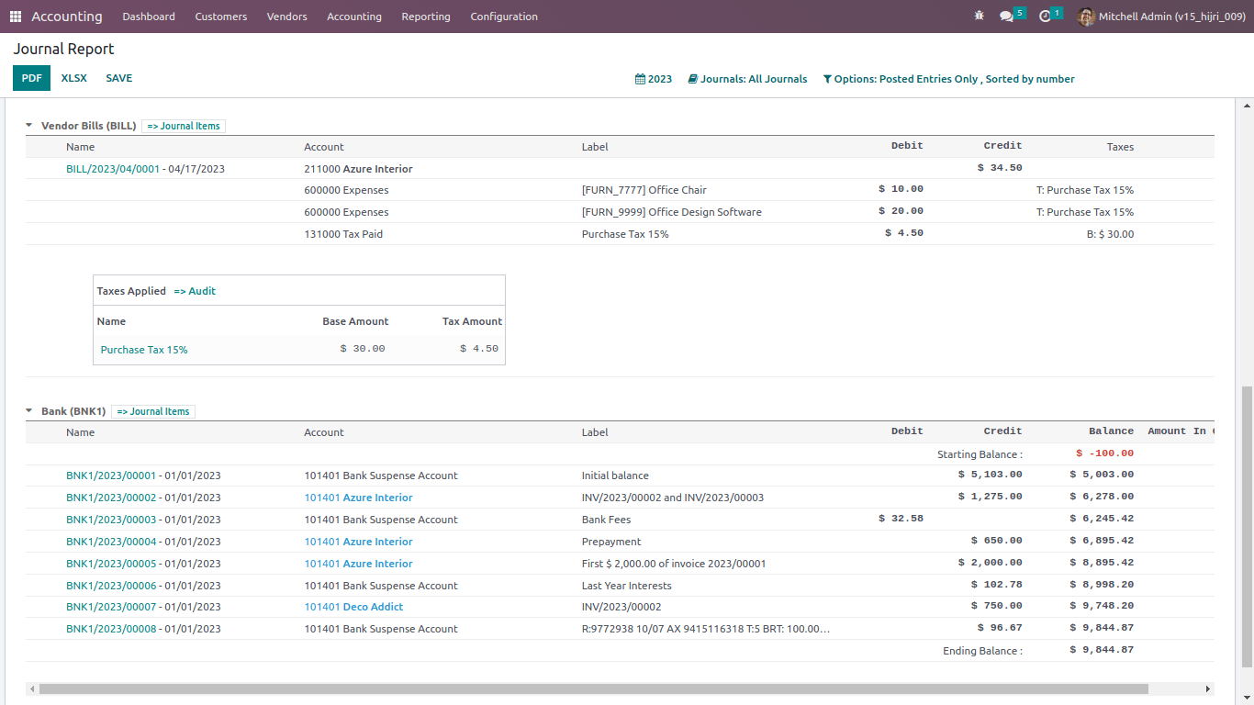Click the '[FURN_7777] Office Chair' label
This screenshot has width=1254, height=705.
coord(644,190)
